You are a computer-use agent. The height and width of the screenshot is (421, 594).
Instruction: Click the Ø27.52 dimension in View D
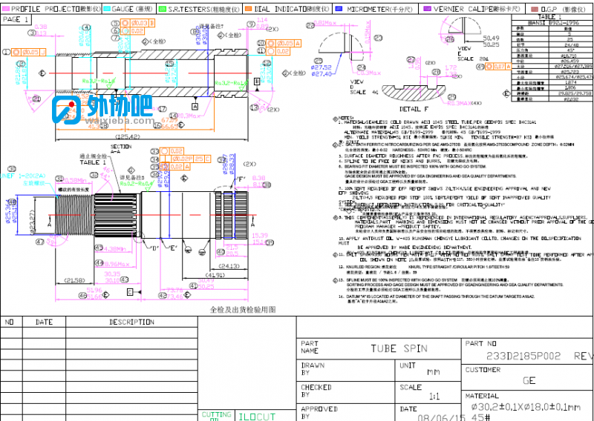(322, 67)
